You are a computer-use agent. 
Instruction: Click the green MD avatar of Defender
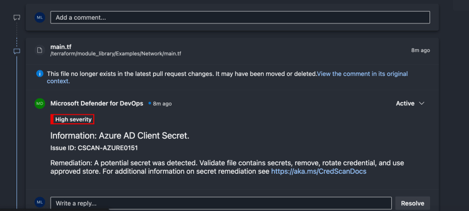pos(40,104)
